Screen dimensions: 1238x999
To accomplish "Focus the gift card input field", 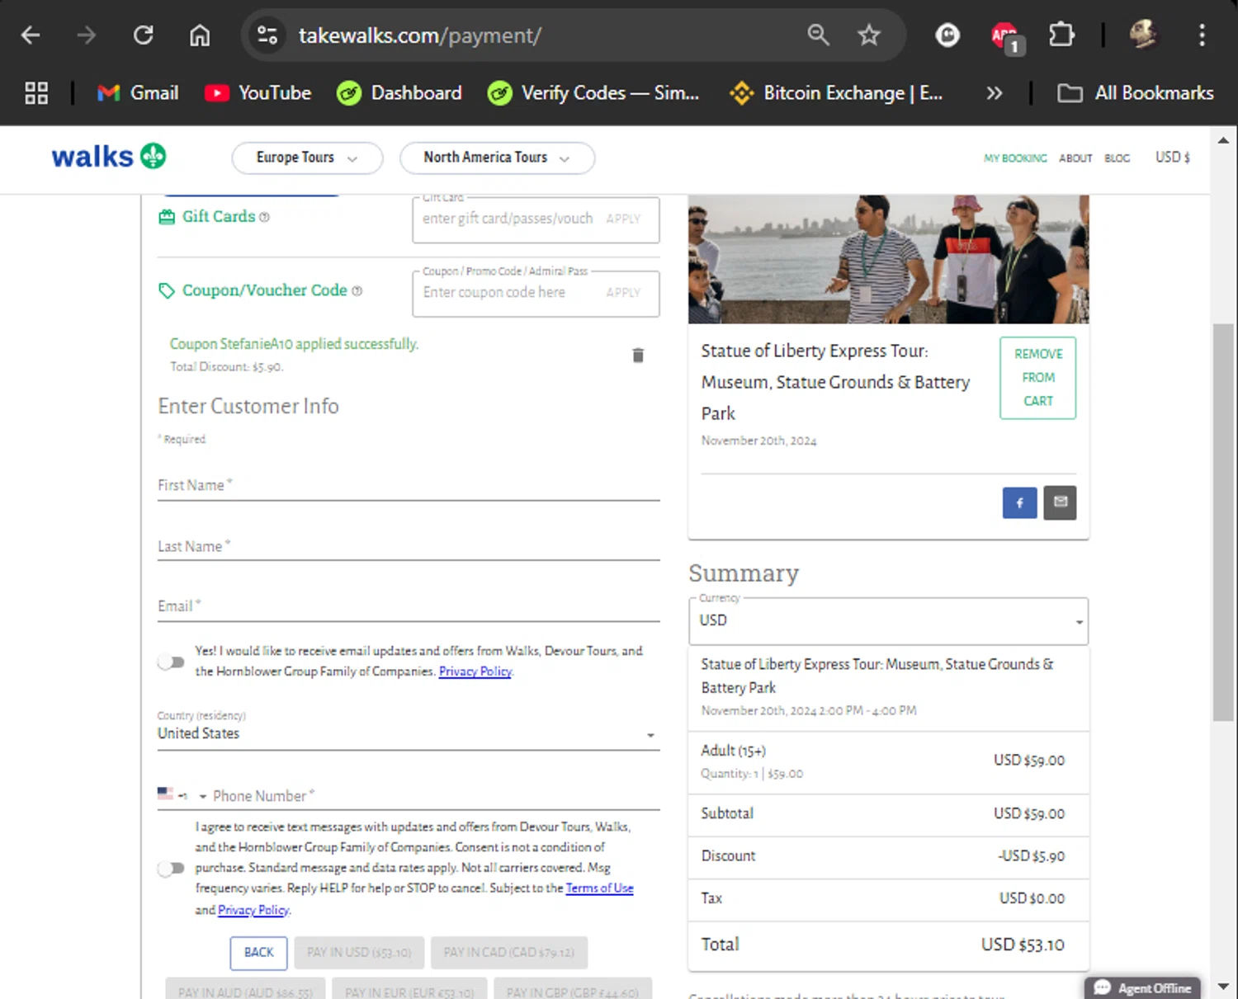I will click(x=508, y=219).
